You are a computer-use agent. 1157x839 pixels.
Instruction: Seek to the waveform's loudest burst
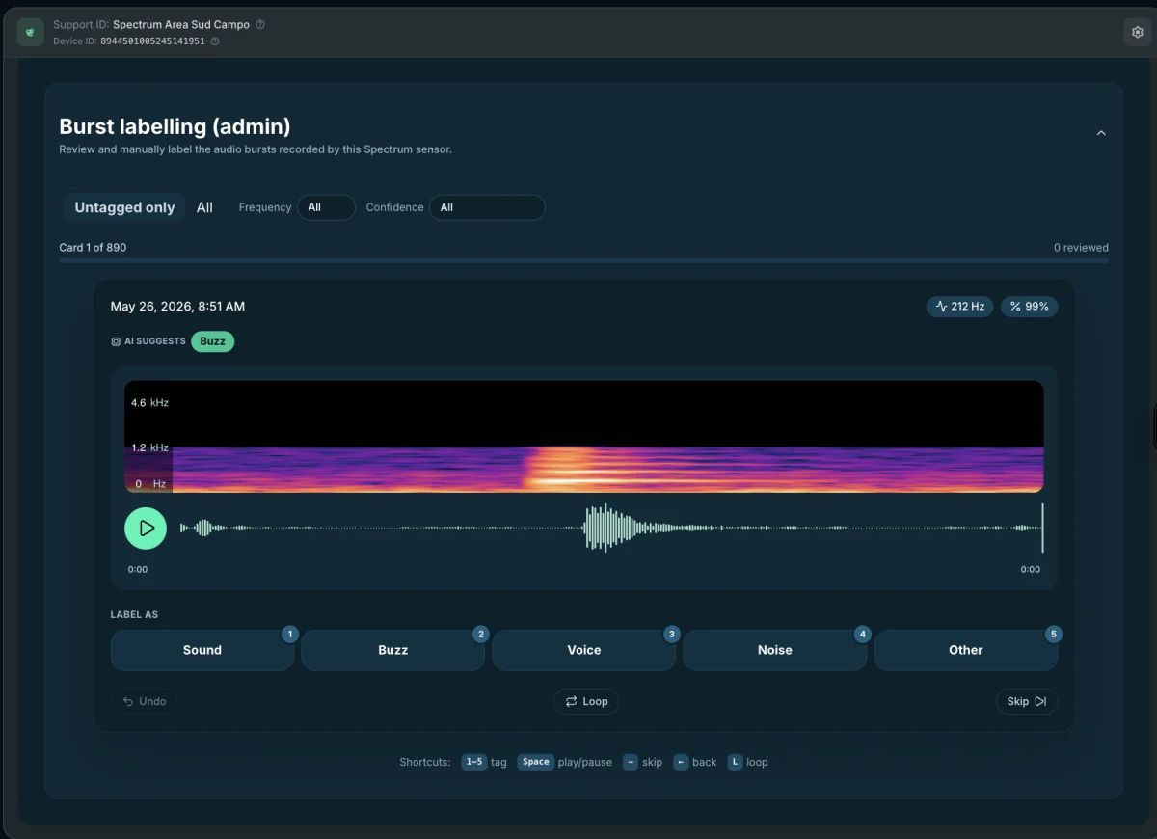tap(605, 528)
